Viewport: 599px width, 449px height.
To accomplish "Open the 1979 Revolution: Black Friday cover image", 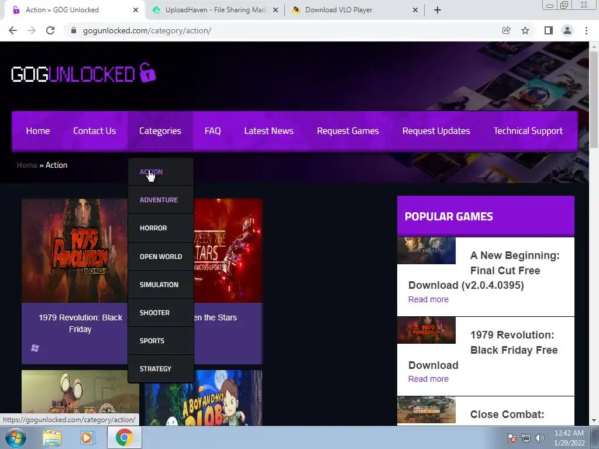I will pos(74,251).
